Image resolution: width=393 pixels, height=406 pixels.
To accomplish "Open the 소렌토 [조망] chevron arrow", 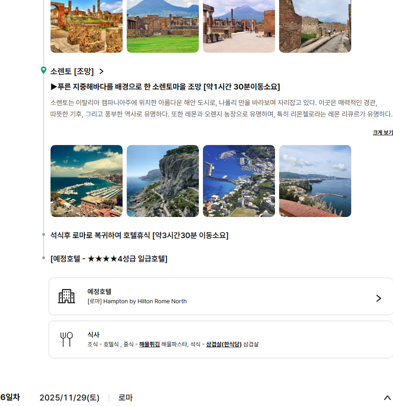I will click(x=101, y=72).
